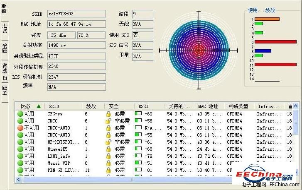Click green status icon for HP-HOTSPOT
The width and height of the screenshot is (302, 190).
(x=20, y=142)
